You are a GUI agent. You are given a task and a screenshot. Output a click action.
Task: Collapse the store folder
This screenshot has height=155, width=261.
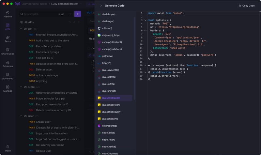(21, 87)
